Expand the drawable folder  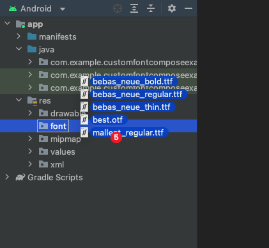click(x=30, y=113)
